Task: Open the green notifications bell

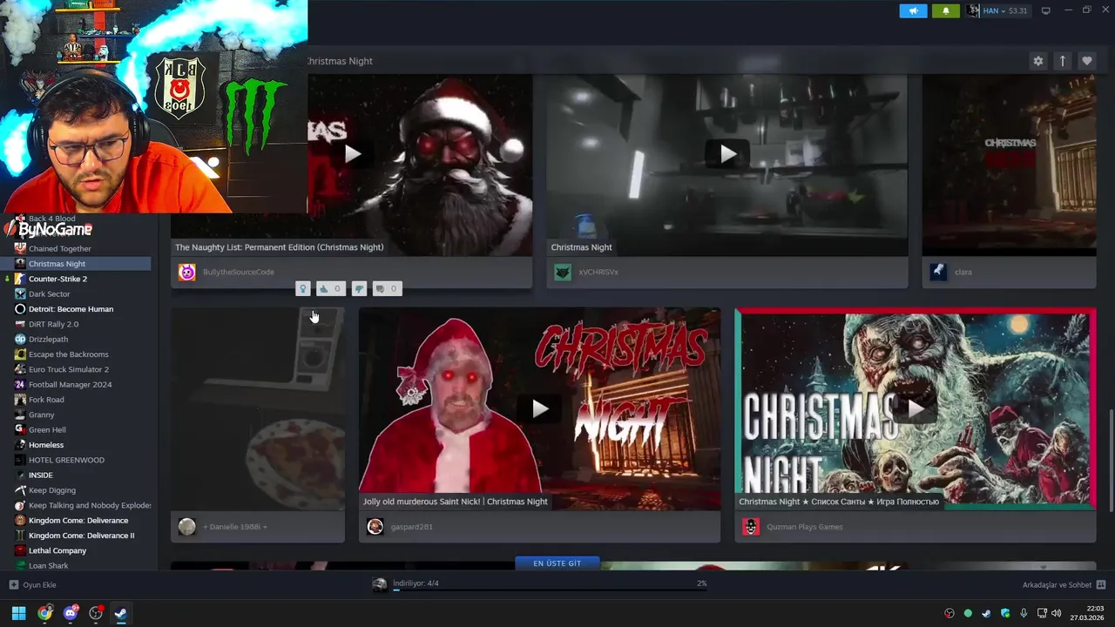Action: click(x=945, y=11)
